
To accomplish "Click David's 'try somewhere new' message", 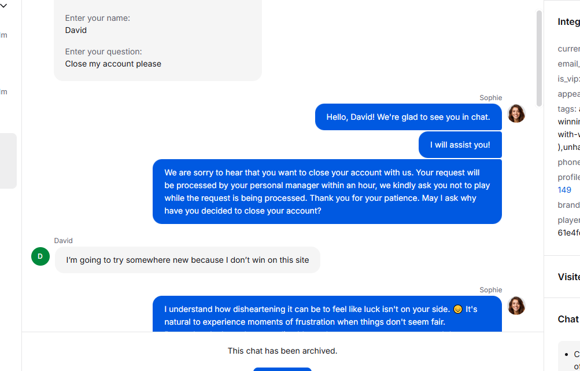I will [x=187, y=260].
